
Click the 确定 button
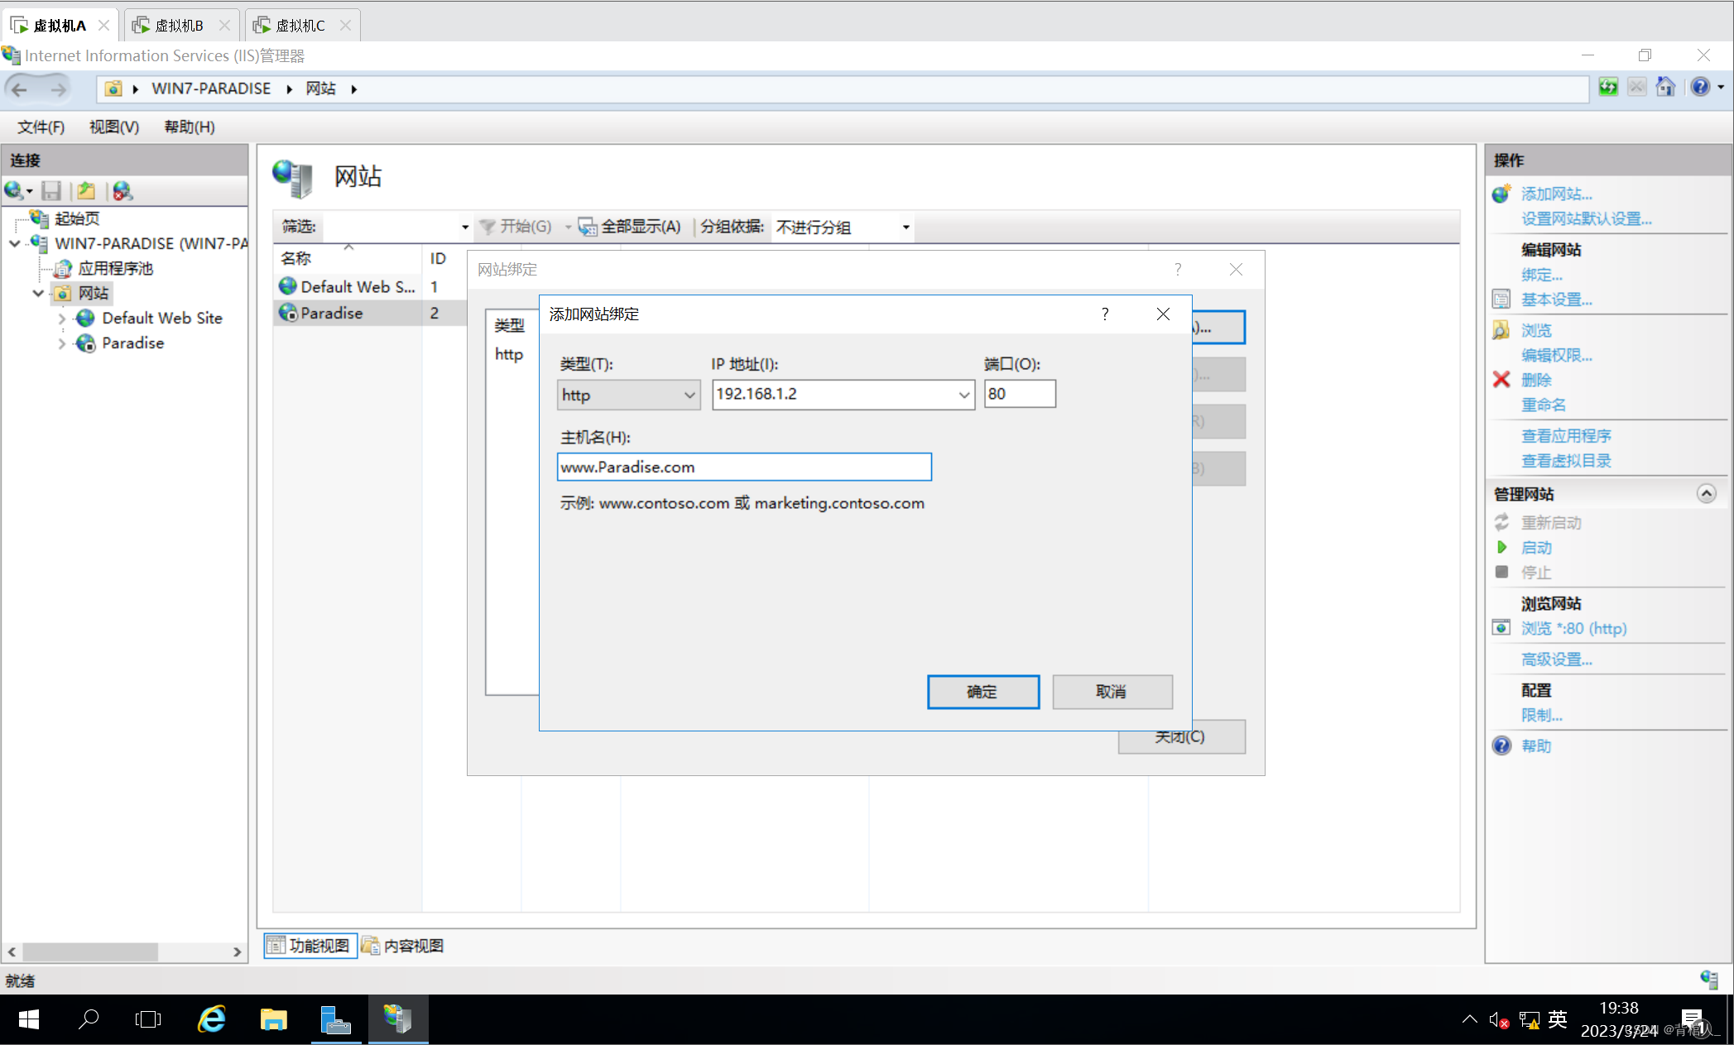(x=982, y=692)
